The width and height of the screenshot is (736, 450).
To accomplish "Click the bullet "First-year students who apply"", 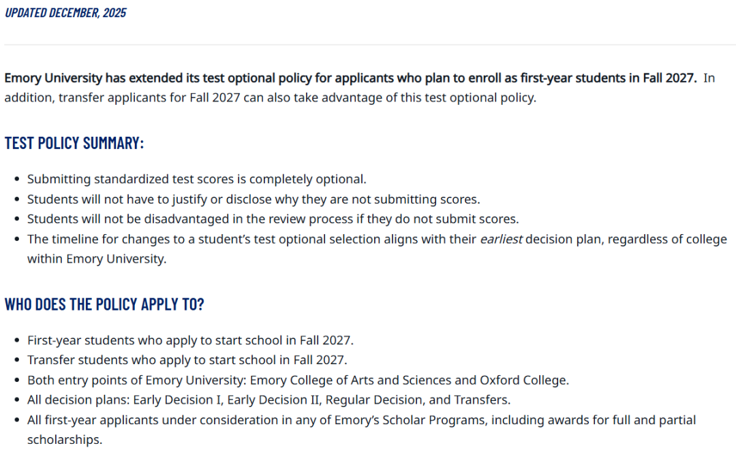I will (190, 340).
